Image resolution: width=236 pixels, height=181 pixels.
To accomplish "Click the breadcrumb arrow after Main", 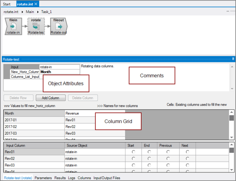I will [x=38, y=12].
